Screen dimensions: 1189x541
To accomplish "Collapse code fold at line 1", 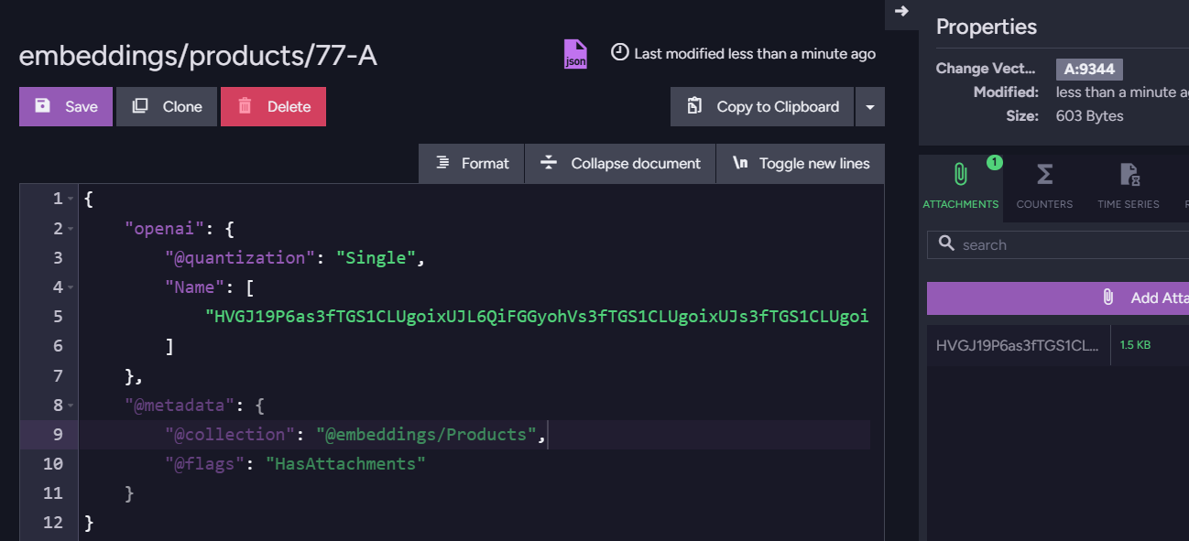I will click(71, 200).
